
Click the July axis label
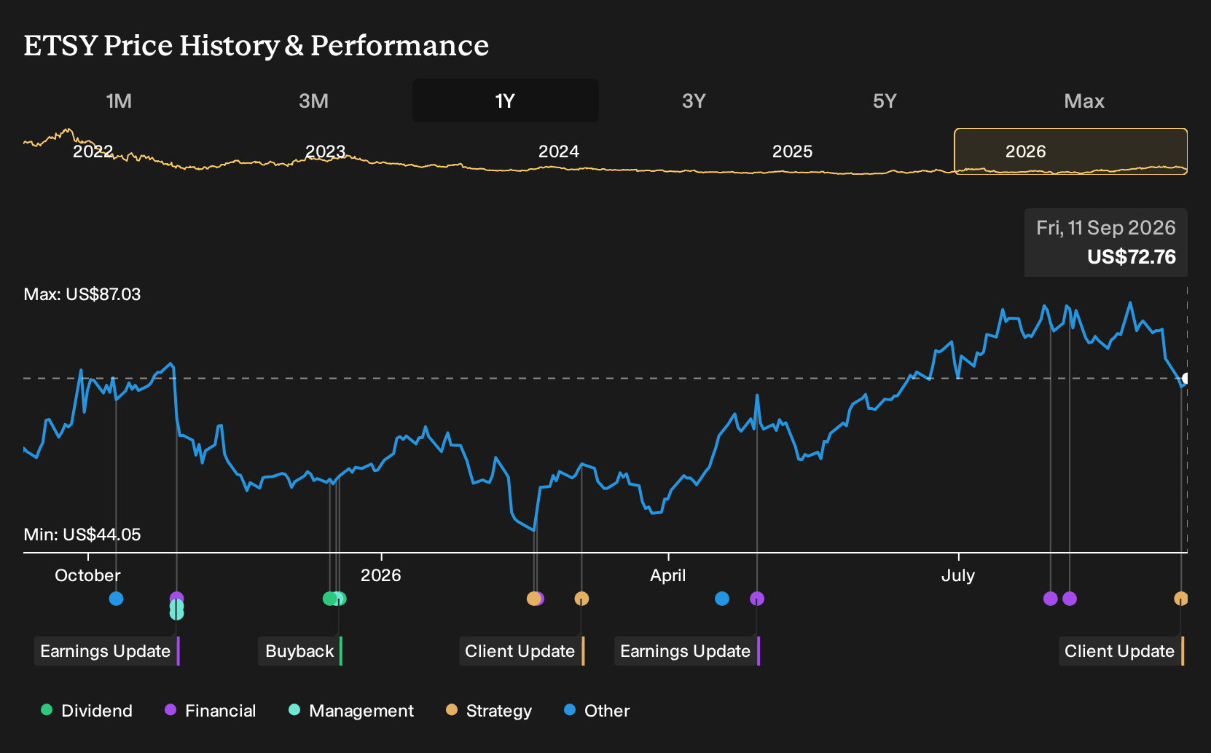point(957,575)
